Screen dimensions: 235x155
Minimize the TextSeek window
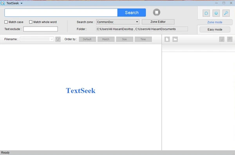pyautogui.click(x=217, y=3)
